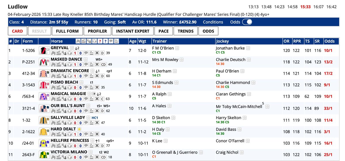
Task: Open the HELLFIRE PRINCESS horse link
Action: coord(70,140)
